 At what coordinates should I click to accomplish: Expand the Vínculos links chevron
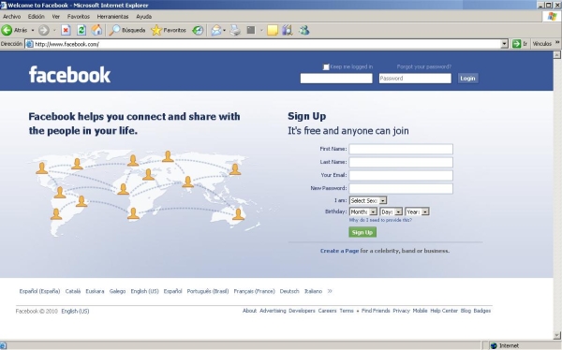[557, 43]
